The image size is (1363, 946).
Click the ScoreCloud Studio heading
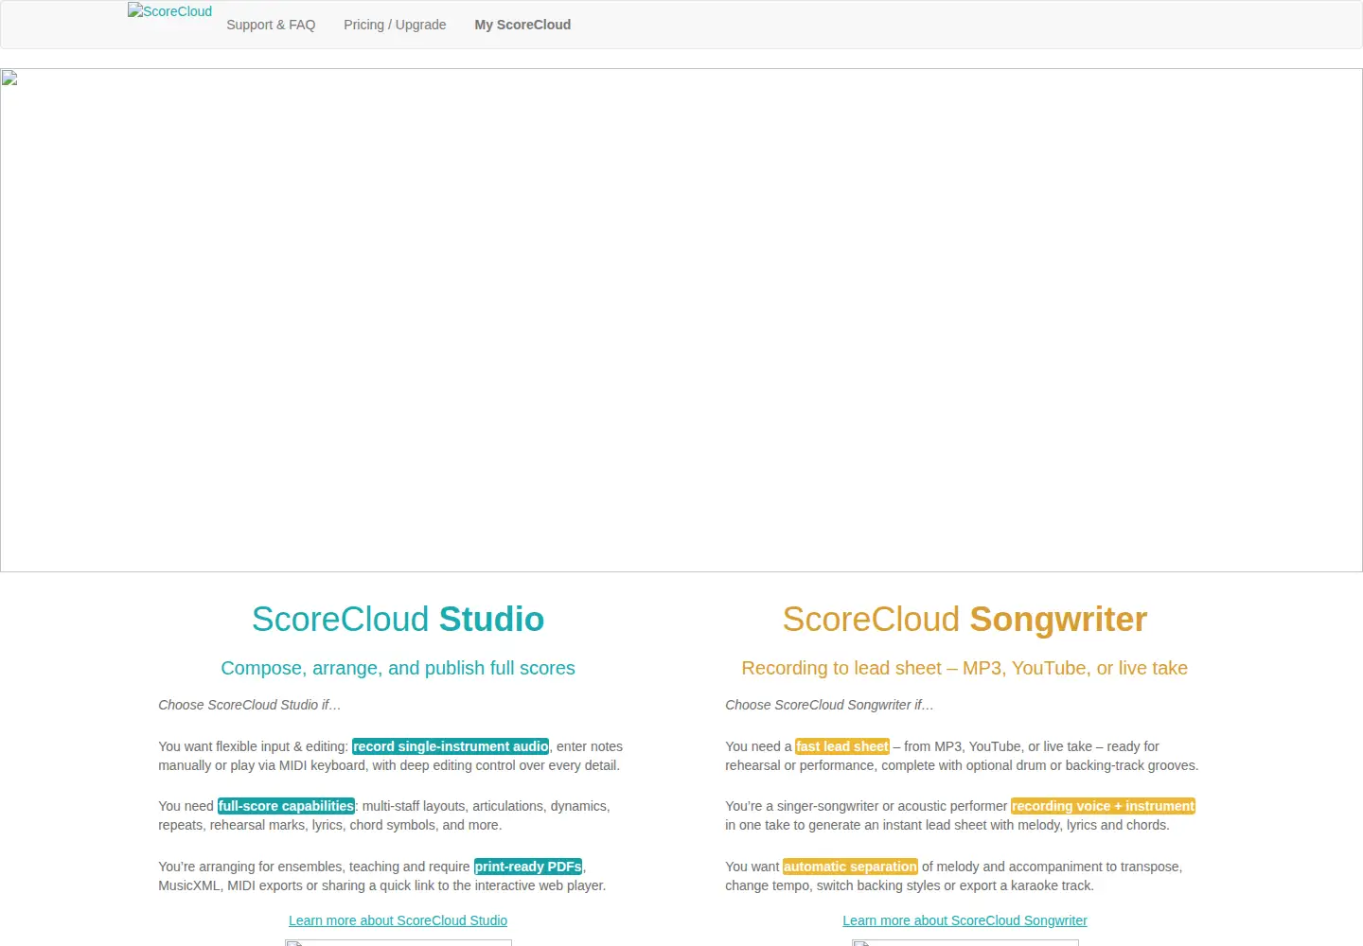point(398,620)
